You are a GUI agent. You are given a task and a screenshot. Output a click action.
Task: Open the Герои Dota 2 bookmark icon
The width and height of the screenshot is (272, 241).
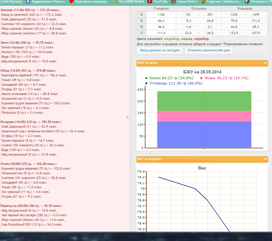click(x=174, y=2)
